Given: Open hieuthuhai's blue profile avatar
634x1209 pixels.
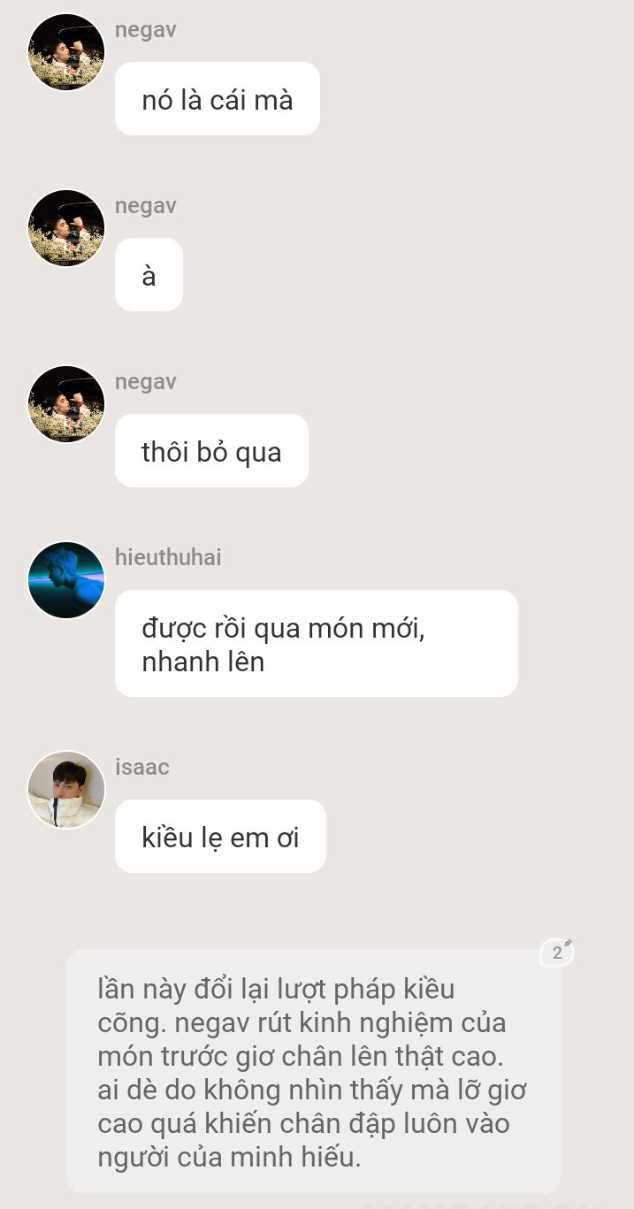Looking at the screenshot, I should [x=66, y=580].
